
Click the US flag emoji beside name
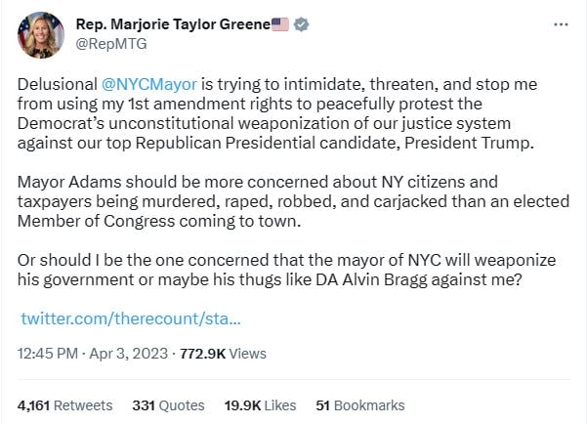coord(280,24)
